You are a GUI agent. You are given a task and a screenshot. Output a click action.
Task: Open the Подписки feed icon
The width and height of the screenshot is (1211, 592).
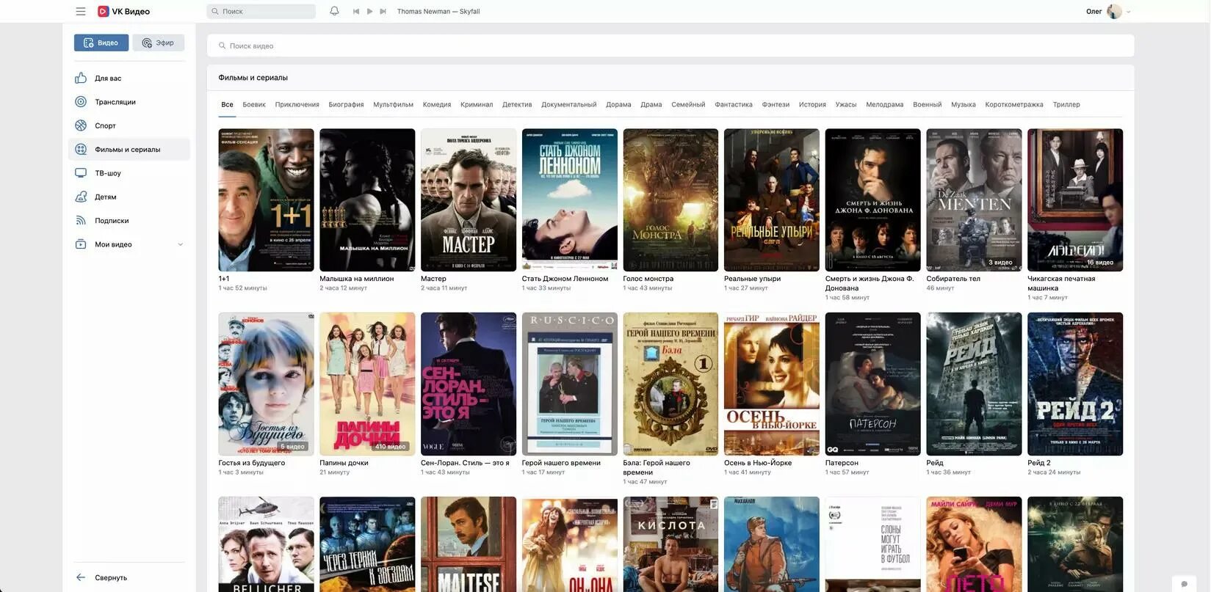pos(81,220)
